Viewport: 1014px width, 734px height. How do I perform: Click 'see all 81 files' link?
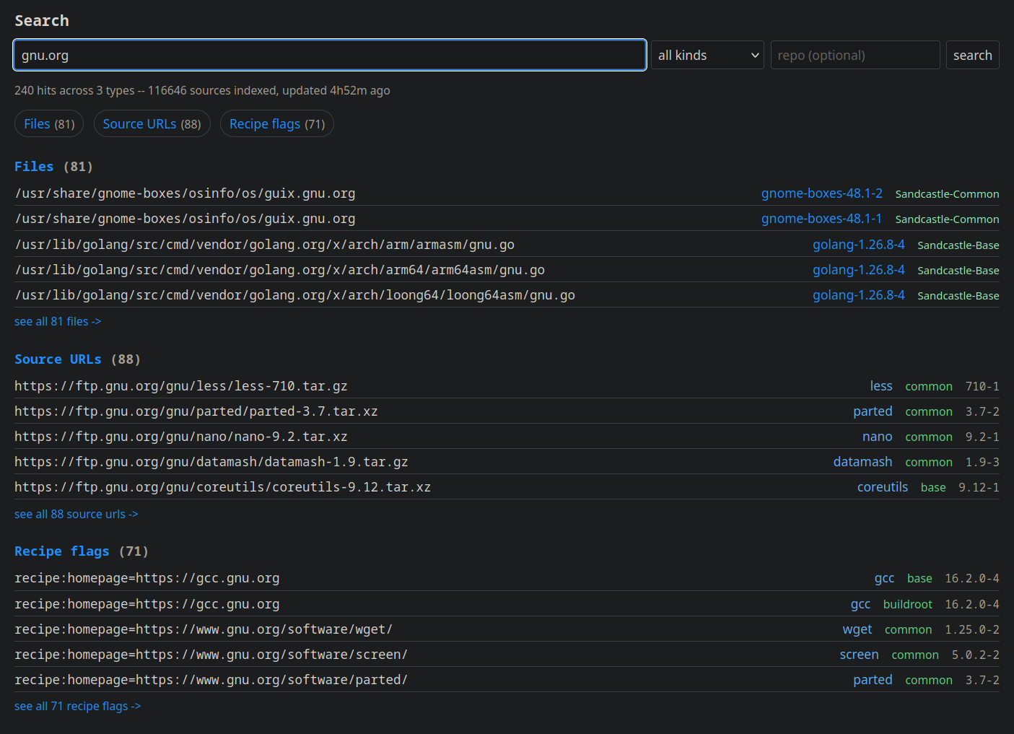[x=58, y=321]
